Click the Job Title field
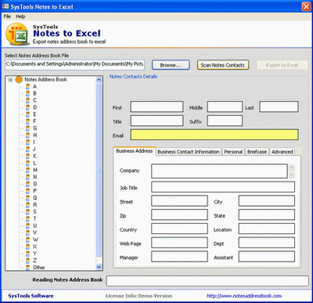 pos(223,187)
